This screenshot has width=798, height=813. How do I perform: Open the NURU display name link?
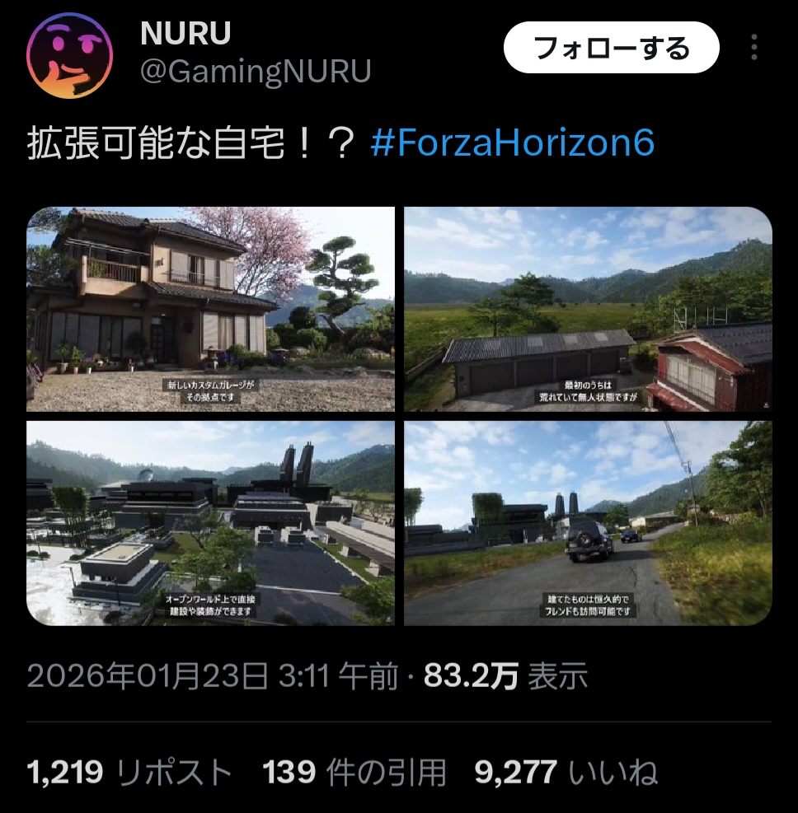pyautogui.click(x=185, y=33)
